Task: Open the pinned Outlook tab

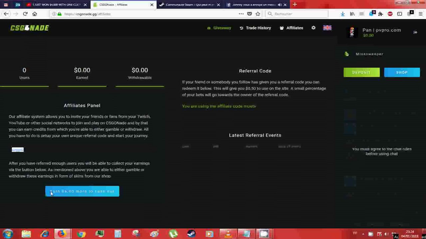Action: click(x=18, y=5)
